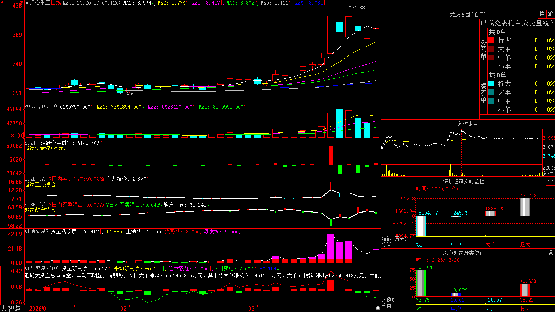The height and width of the screenshot is (312, 555).
Task: Click the small red square icon at top-left corner
Action: 2,2
